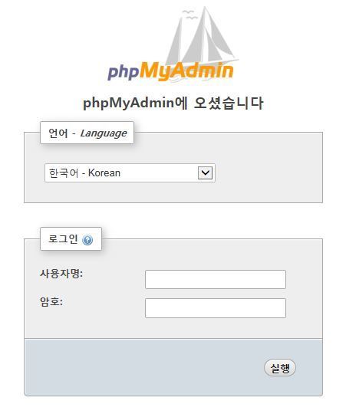Viewport: 346px width, 414px height.
Task: Click the seagulls above the sailboat
Action: click(x=189, y=15)
